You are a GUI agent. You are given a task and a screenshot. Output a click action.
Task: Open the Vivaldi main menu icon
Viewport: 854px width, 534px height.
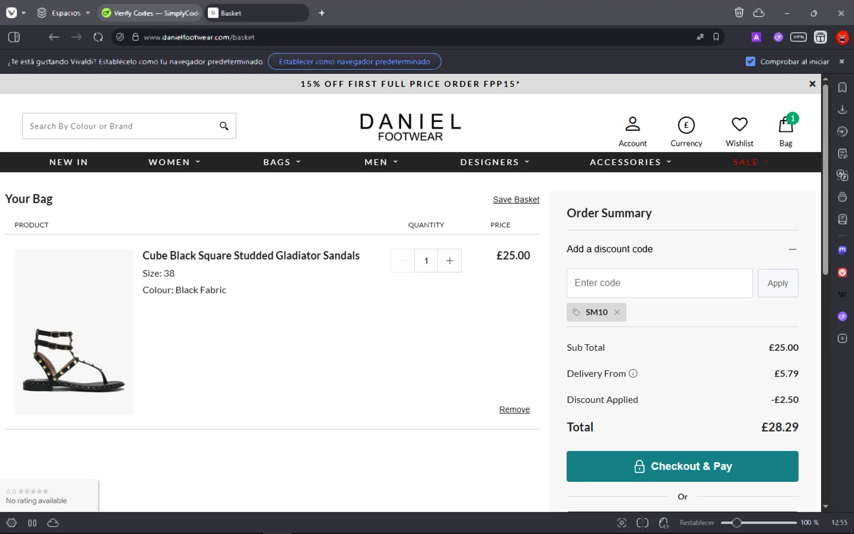tap(11, 13)
